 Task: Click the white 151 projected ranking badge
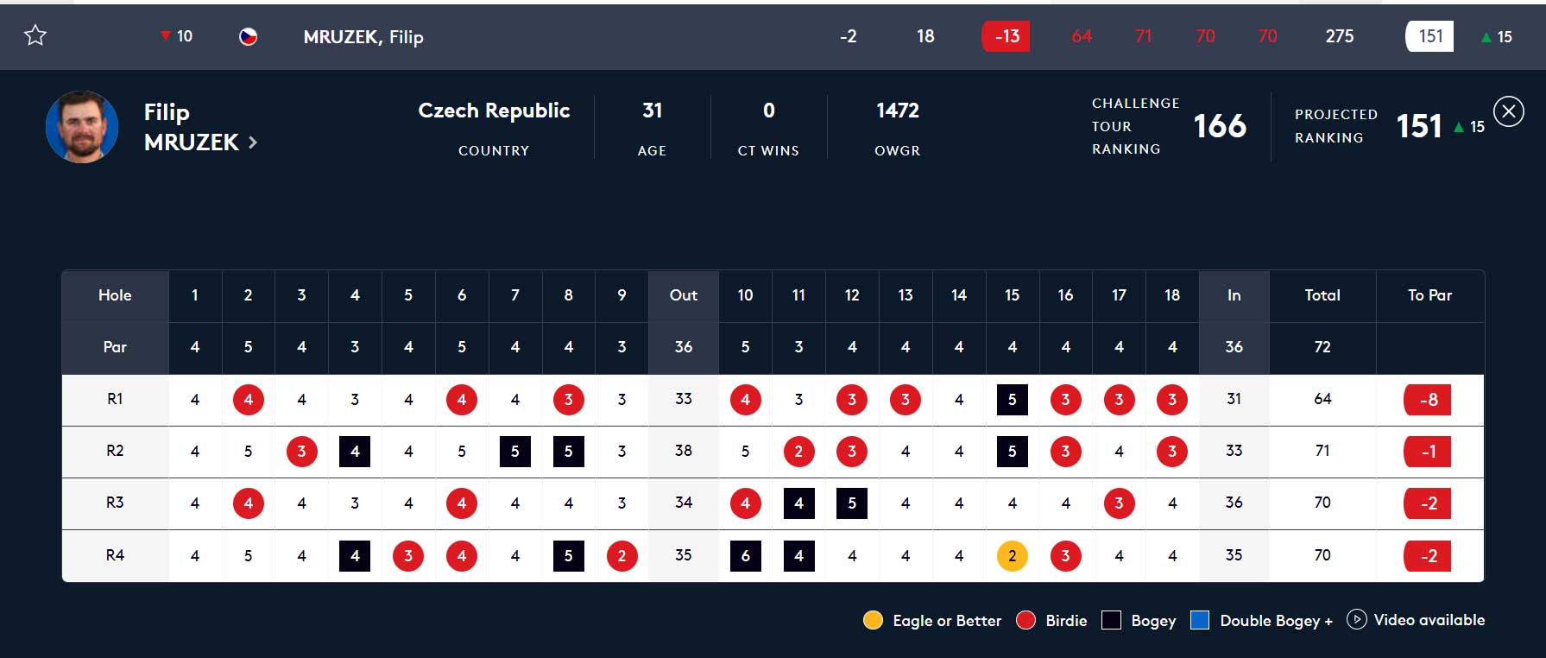click(1429, 36)
